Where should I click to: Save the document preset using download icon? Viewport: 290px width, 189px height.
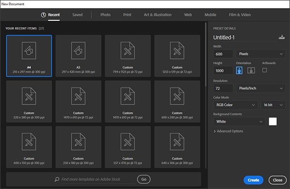pyautogui.click(x=282, y=37)
